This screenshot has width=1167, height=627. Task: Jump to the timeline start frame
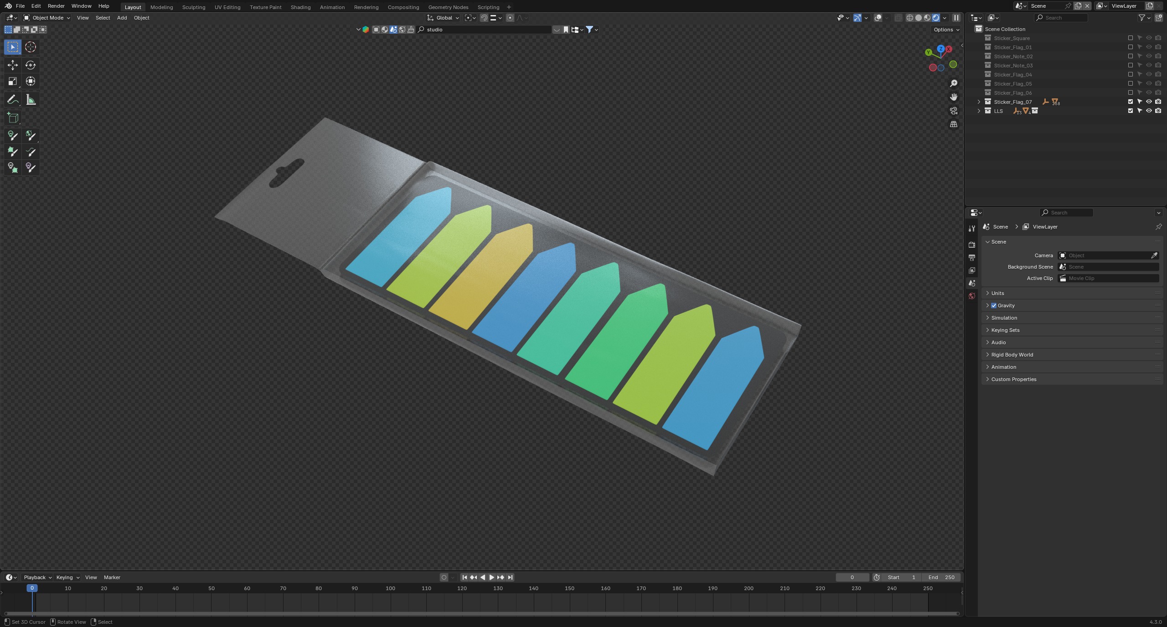coord(465,577)
